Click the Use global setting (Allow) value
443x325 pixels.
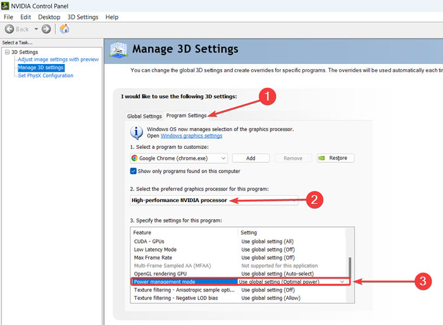tap(271, 298)
